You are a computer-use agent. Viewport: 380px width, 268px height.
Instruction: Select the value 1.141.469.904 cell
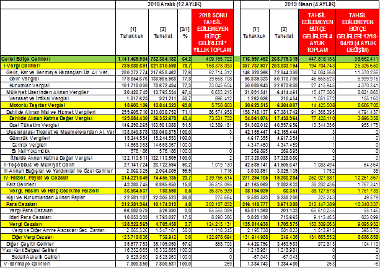(130, 55)
